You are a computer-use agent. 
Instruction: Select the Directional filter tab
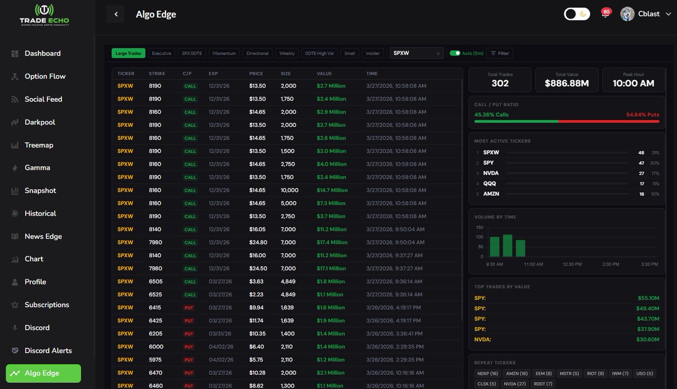tap(258, 53)
